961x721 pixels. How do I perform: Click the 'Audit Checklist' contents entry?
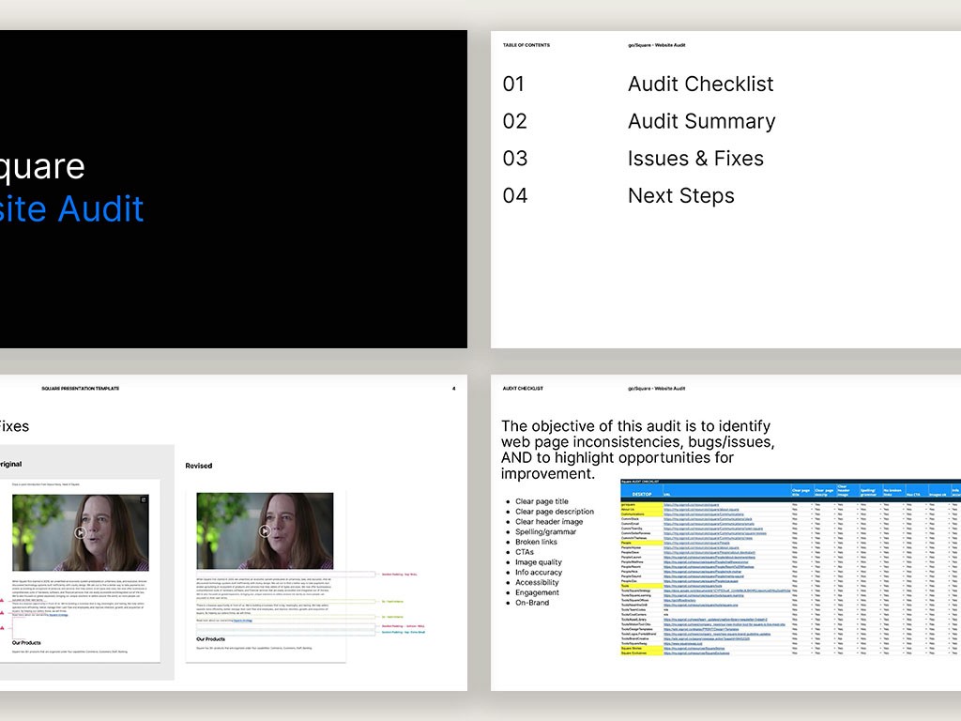700,84
